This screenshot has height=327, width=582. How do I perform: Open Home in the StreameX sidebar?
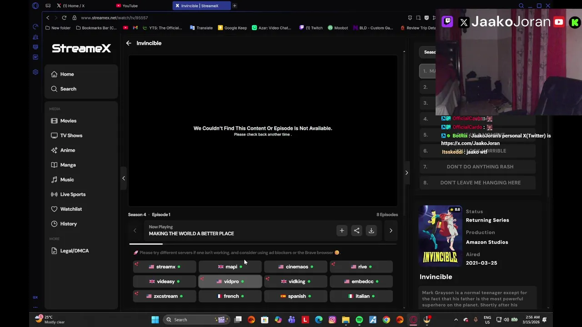point(81,74)
